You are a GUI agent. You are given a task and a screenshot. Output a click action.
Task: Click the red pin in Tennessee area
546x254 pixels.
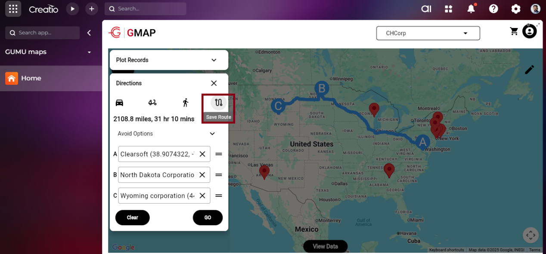[389, 170]
